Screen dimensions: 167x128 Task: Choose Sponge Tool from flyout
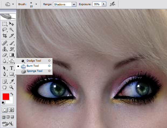(x=34, y=71)
